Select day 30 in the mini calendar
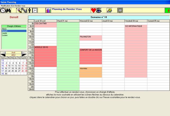 coord(6,74)
